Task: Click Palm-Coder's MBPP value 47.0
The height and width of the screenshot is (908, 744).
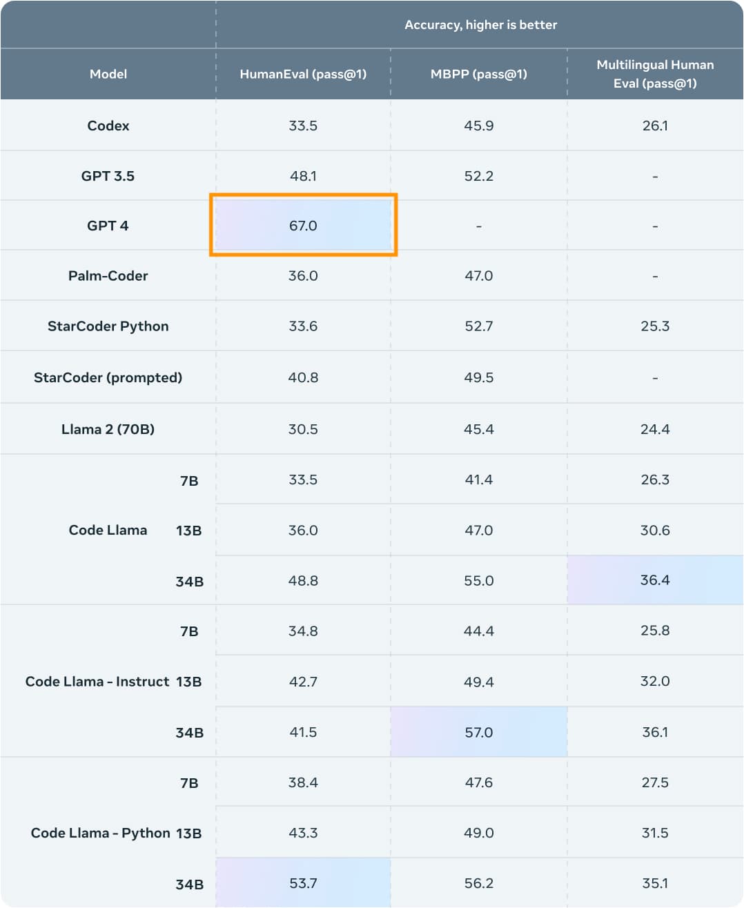Action: 479,276
